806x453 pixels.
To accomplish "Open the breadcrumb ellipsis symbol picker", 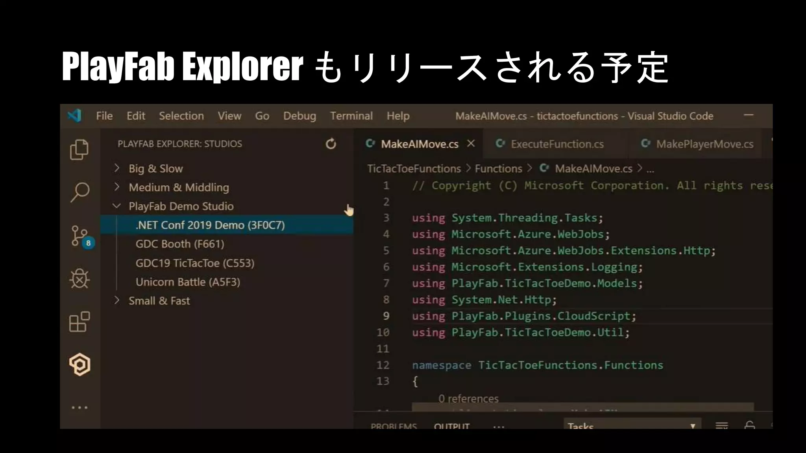I will point(650,170).
